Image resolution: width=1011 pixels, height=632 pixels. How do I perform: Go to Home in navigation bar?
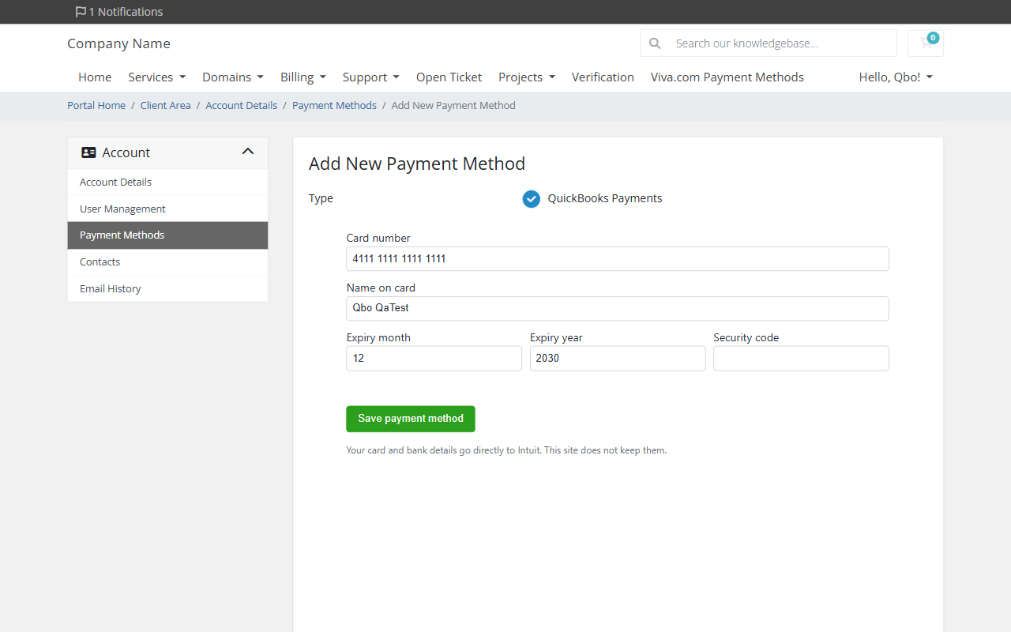95,77
